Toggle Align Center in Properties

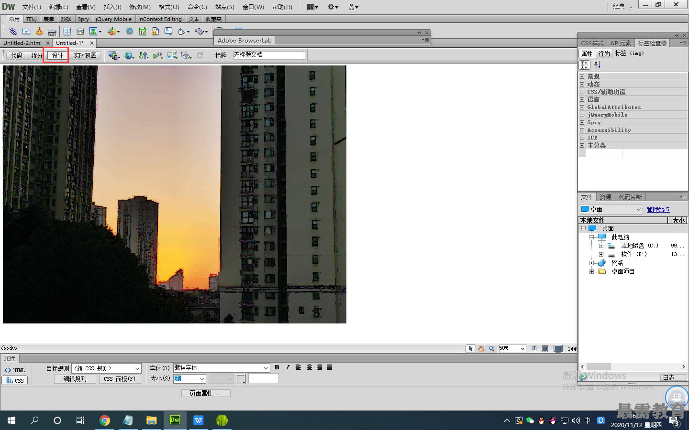309,367
